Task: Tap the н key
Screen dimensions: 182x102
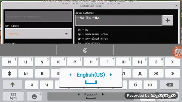Action: coord(91,62)
